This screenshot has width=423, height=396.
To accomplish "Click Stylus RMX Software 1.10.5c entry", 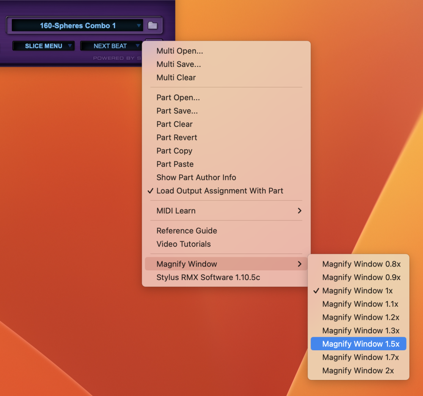I will pyautogui.click(x=226, y=277).
